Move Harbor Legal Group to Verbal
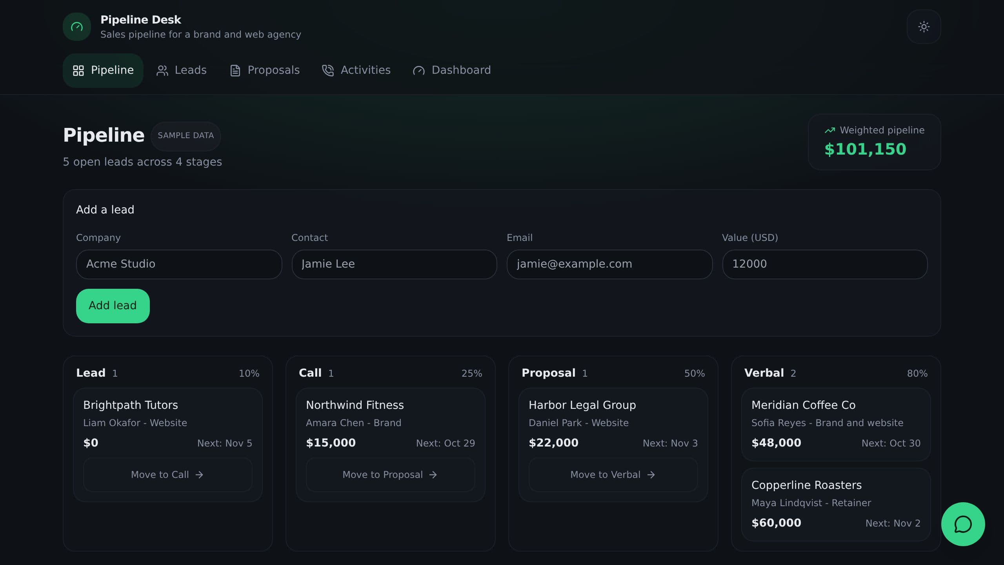This screenshot has height=565, width=1004. click(613, 475)
